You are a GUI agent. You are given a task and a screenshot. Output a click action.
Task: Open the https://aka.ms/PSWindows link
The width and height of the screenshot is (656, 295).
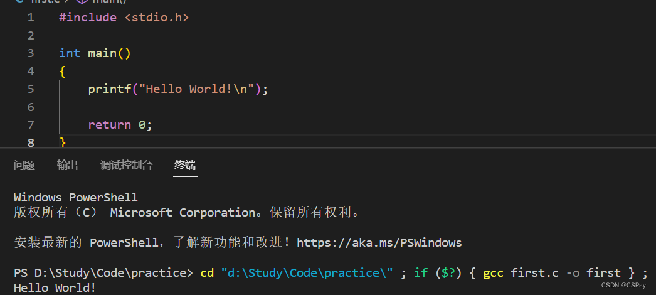click(x=379, y=243)
